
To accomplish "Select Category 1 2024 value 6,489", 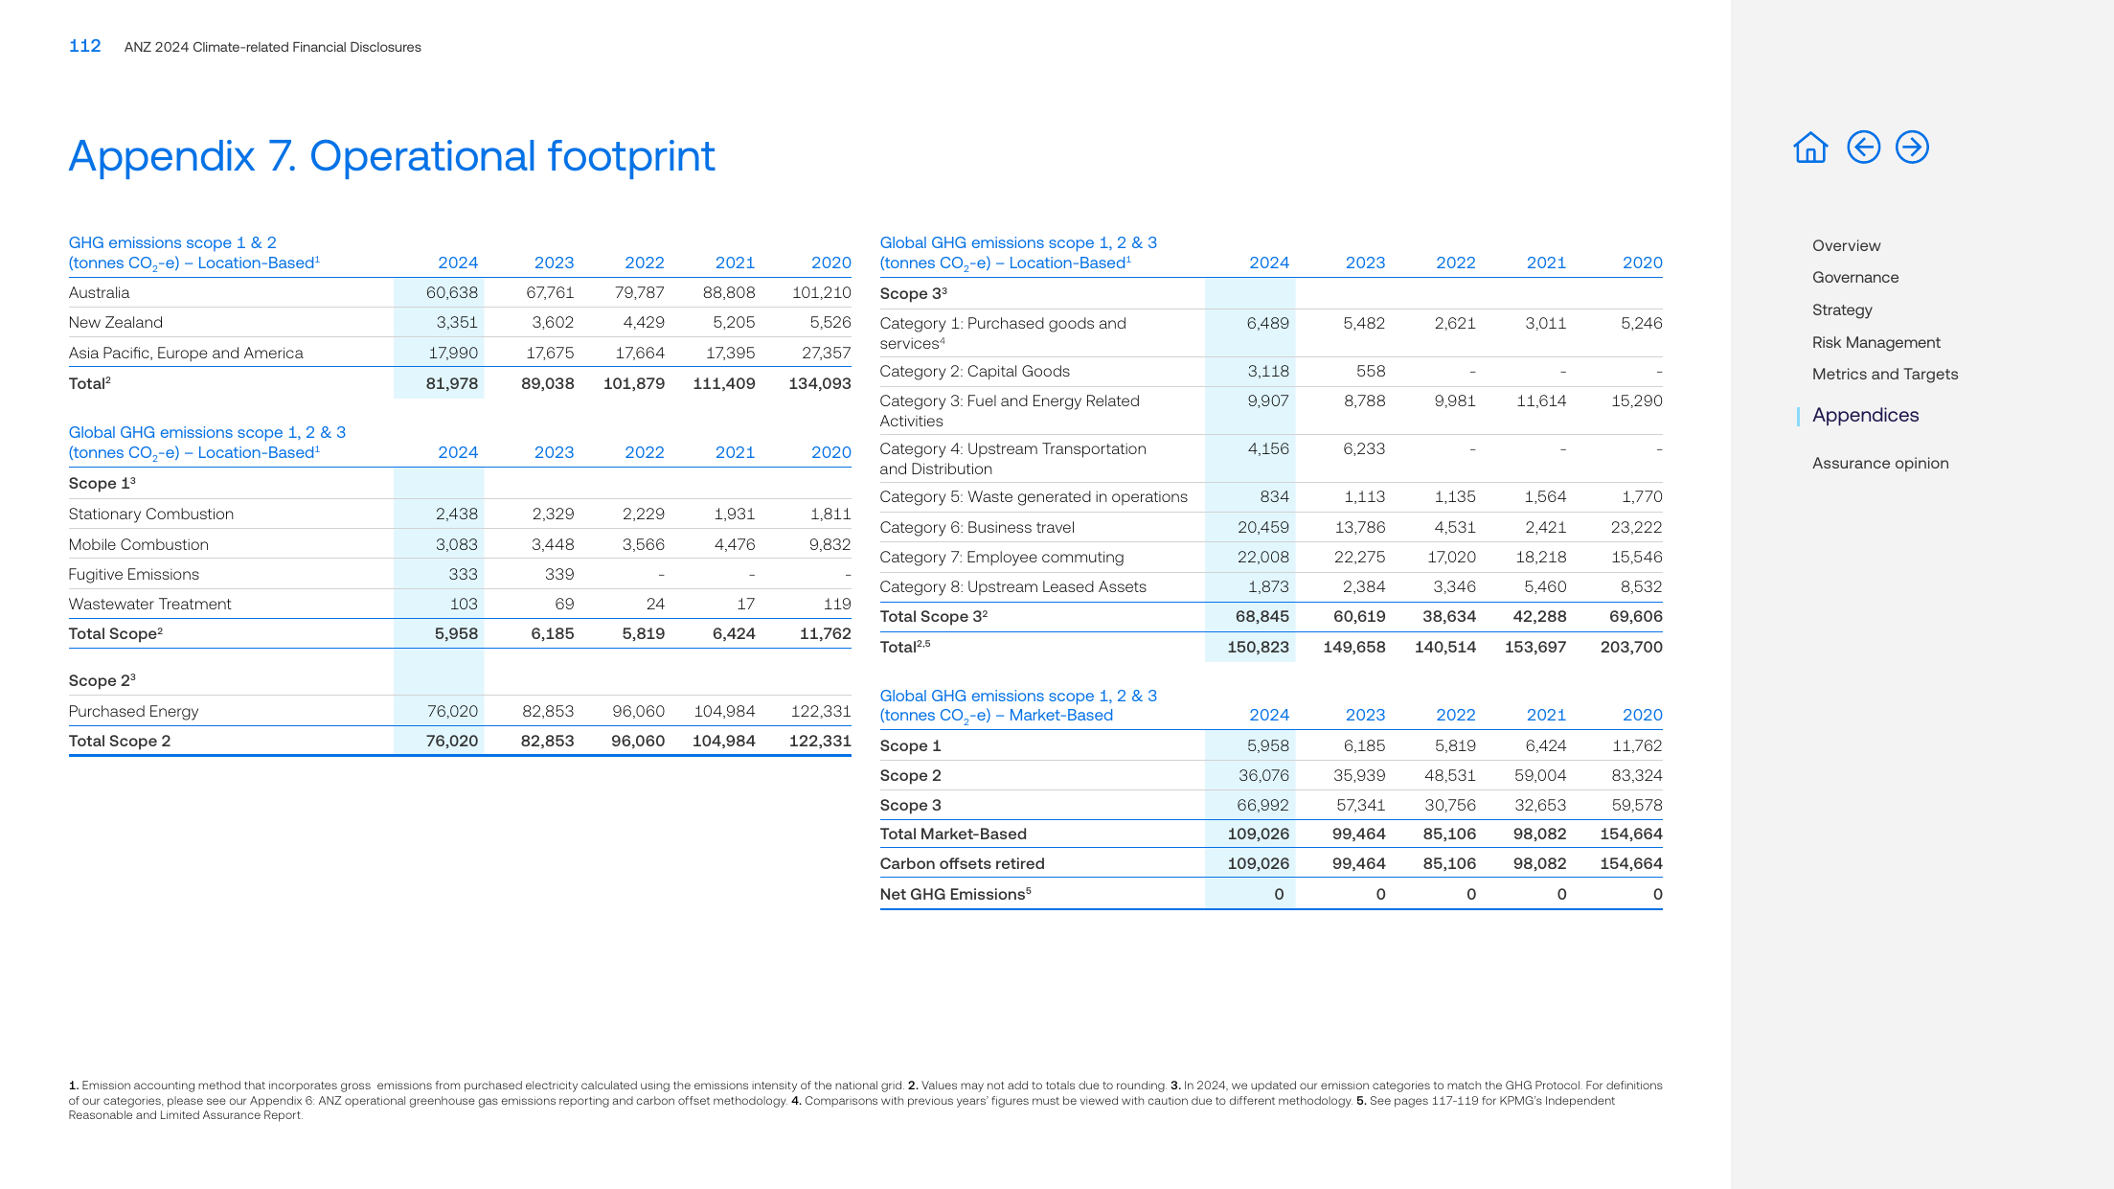I will tap(1267, 323).
